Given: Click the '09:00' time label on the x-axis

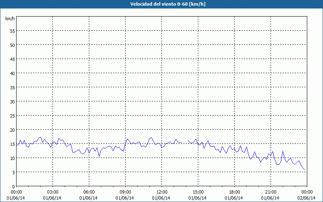Looking at the screenshot, I should click(x=125, y=192).
